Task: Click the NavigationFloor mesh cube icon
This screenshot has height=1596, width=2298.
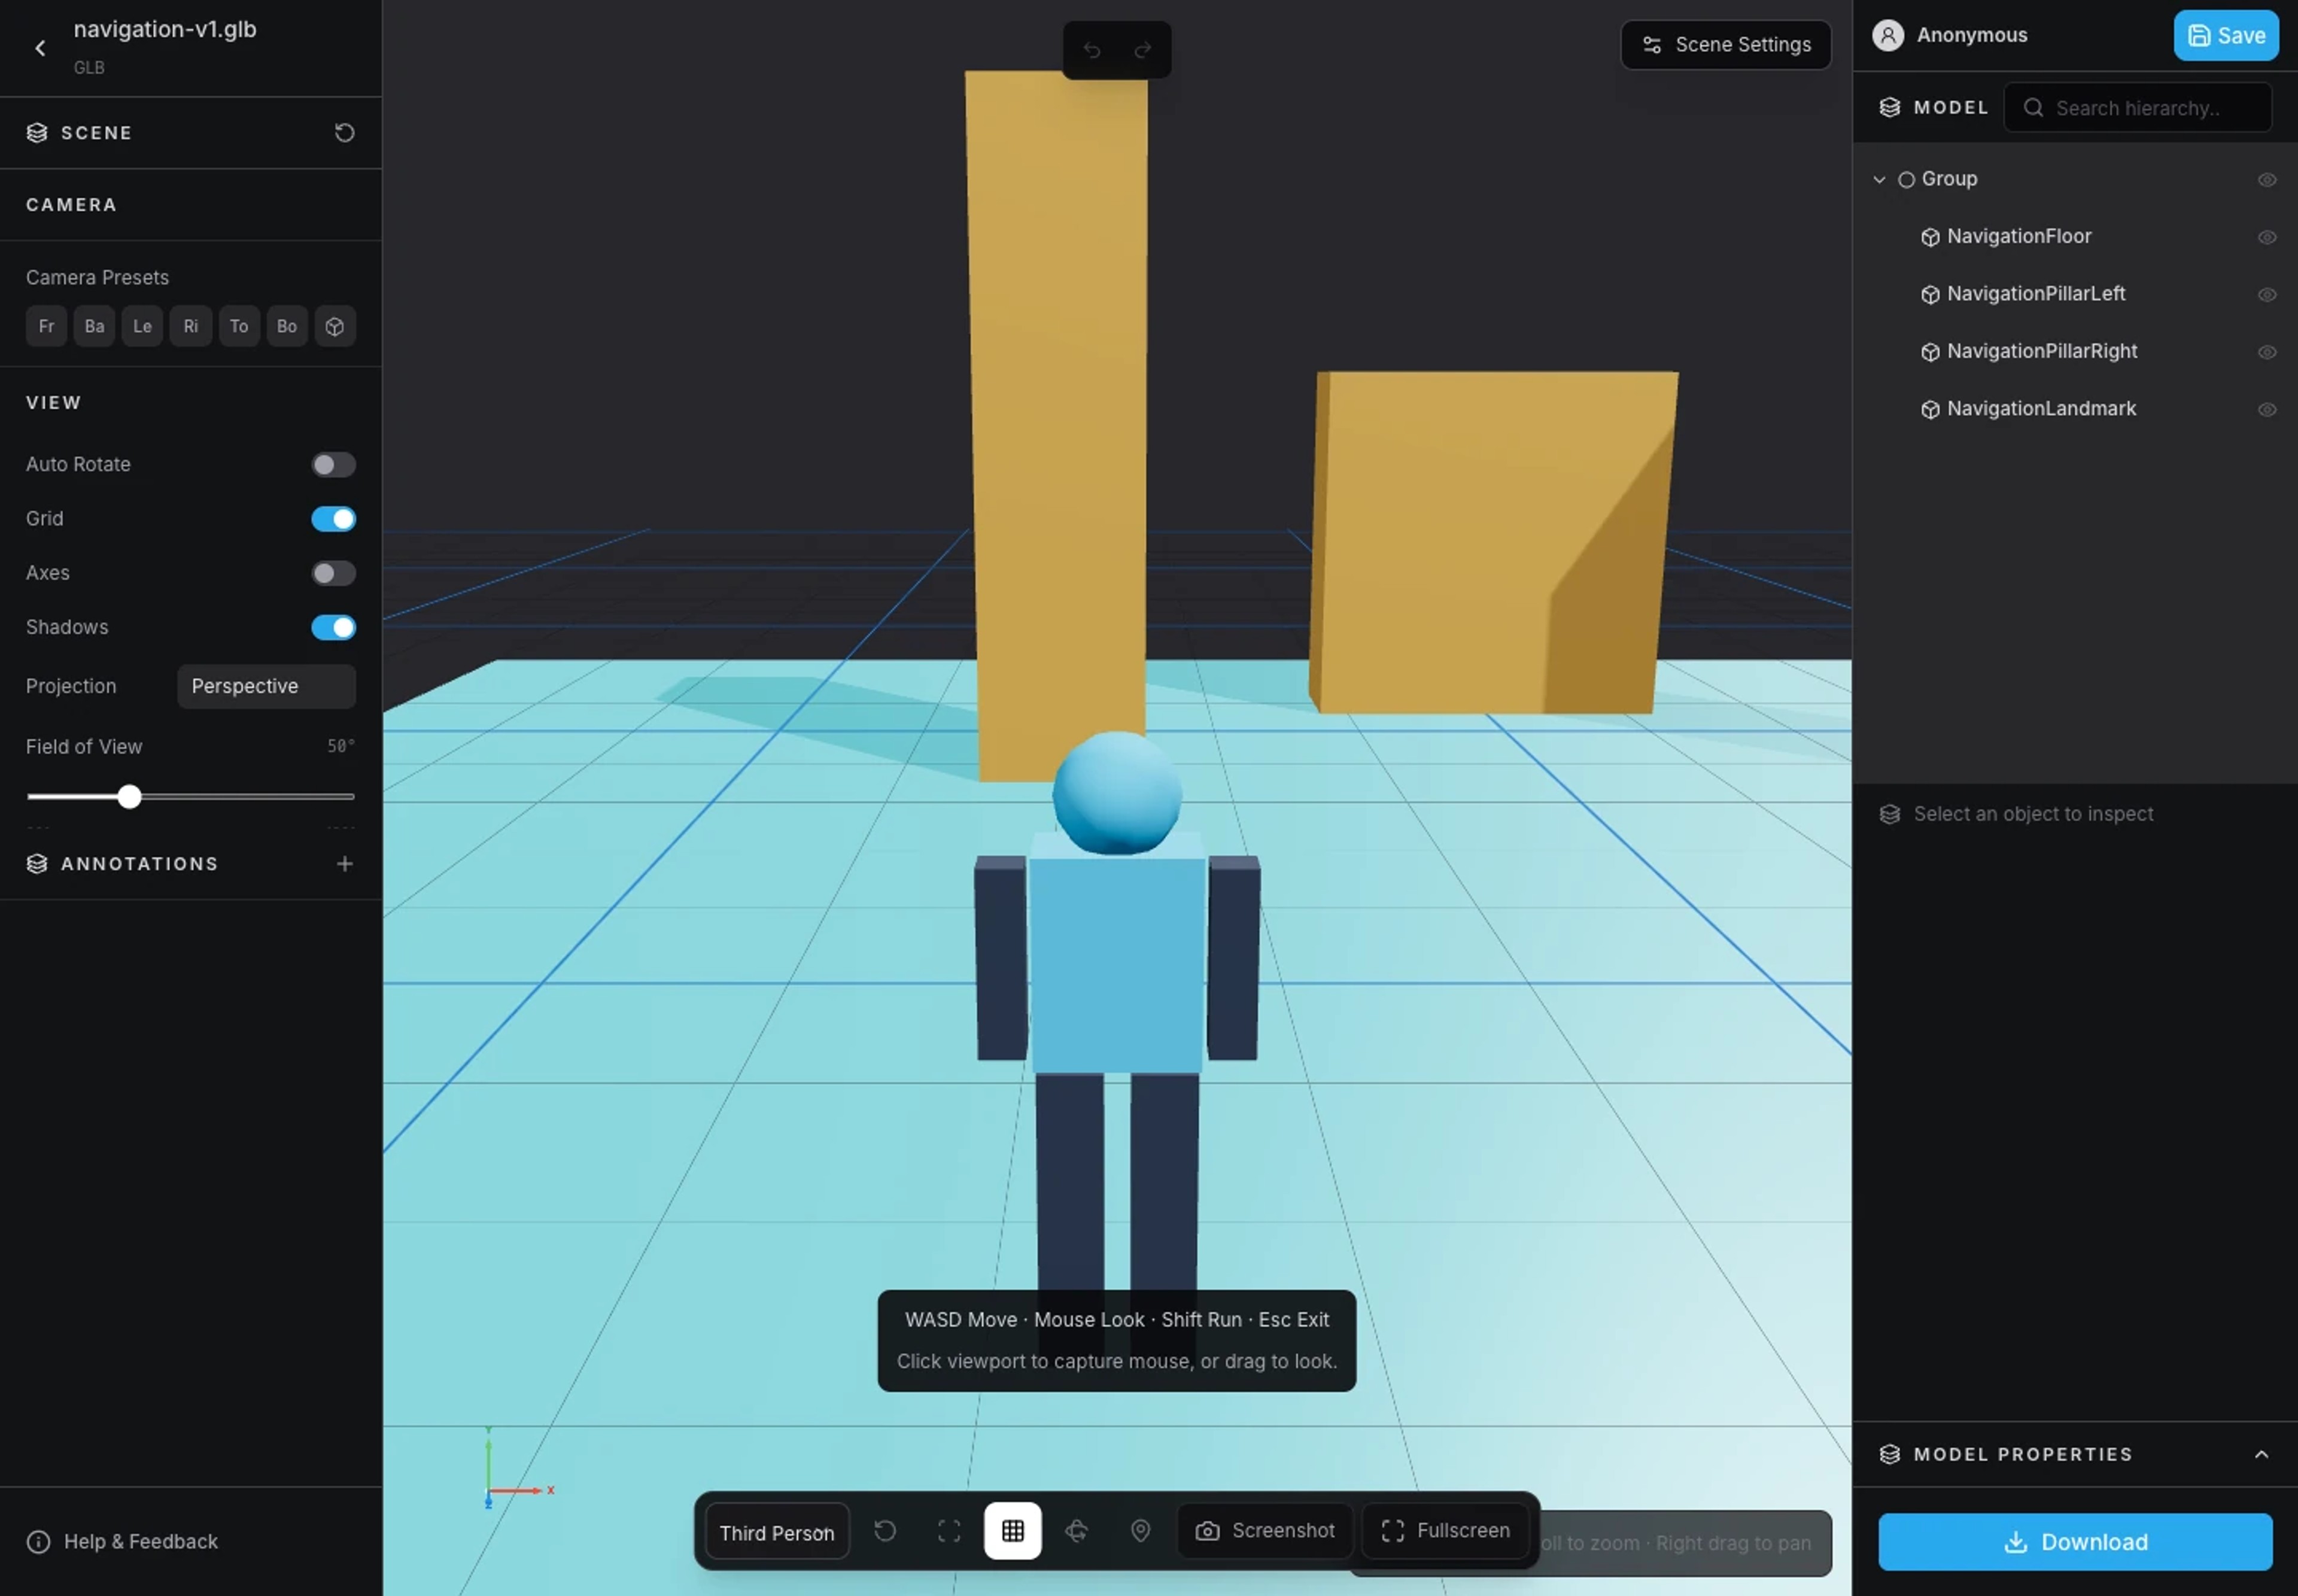Action: pyautogui.click(x=1930, y=237)
